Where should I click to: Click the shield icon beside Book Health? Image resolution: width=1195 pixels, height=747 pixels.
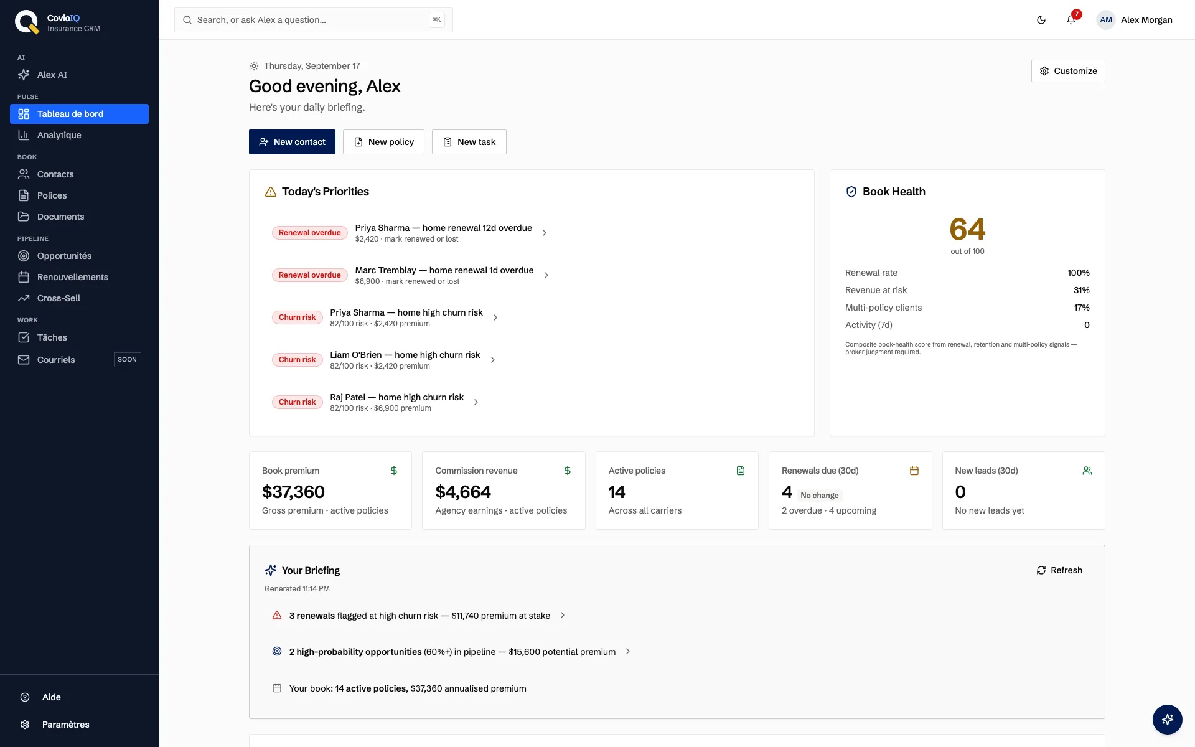pos(851,192)
